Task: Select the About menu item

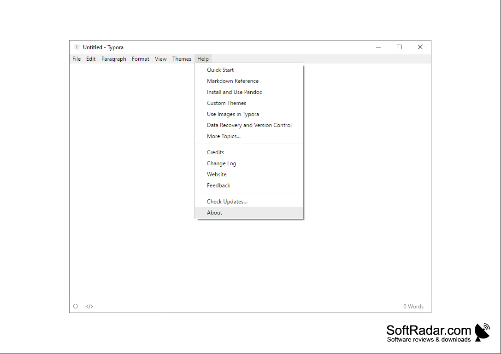Action: coord(249,213)
